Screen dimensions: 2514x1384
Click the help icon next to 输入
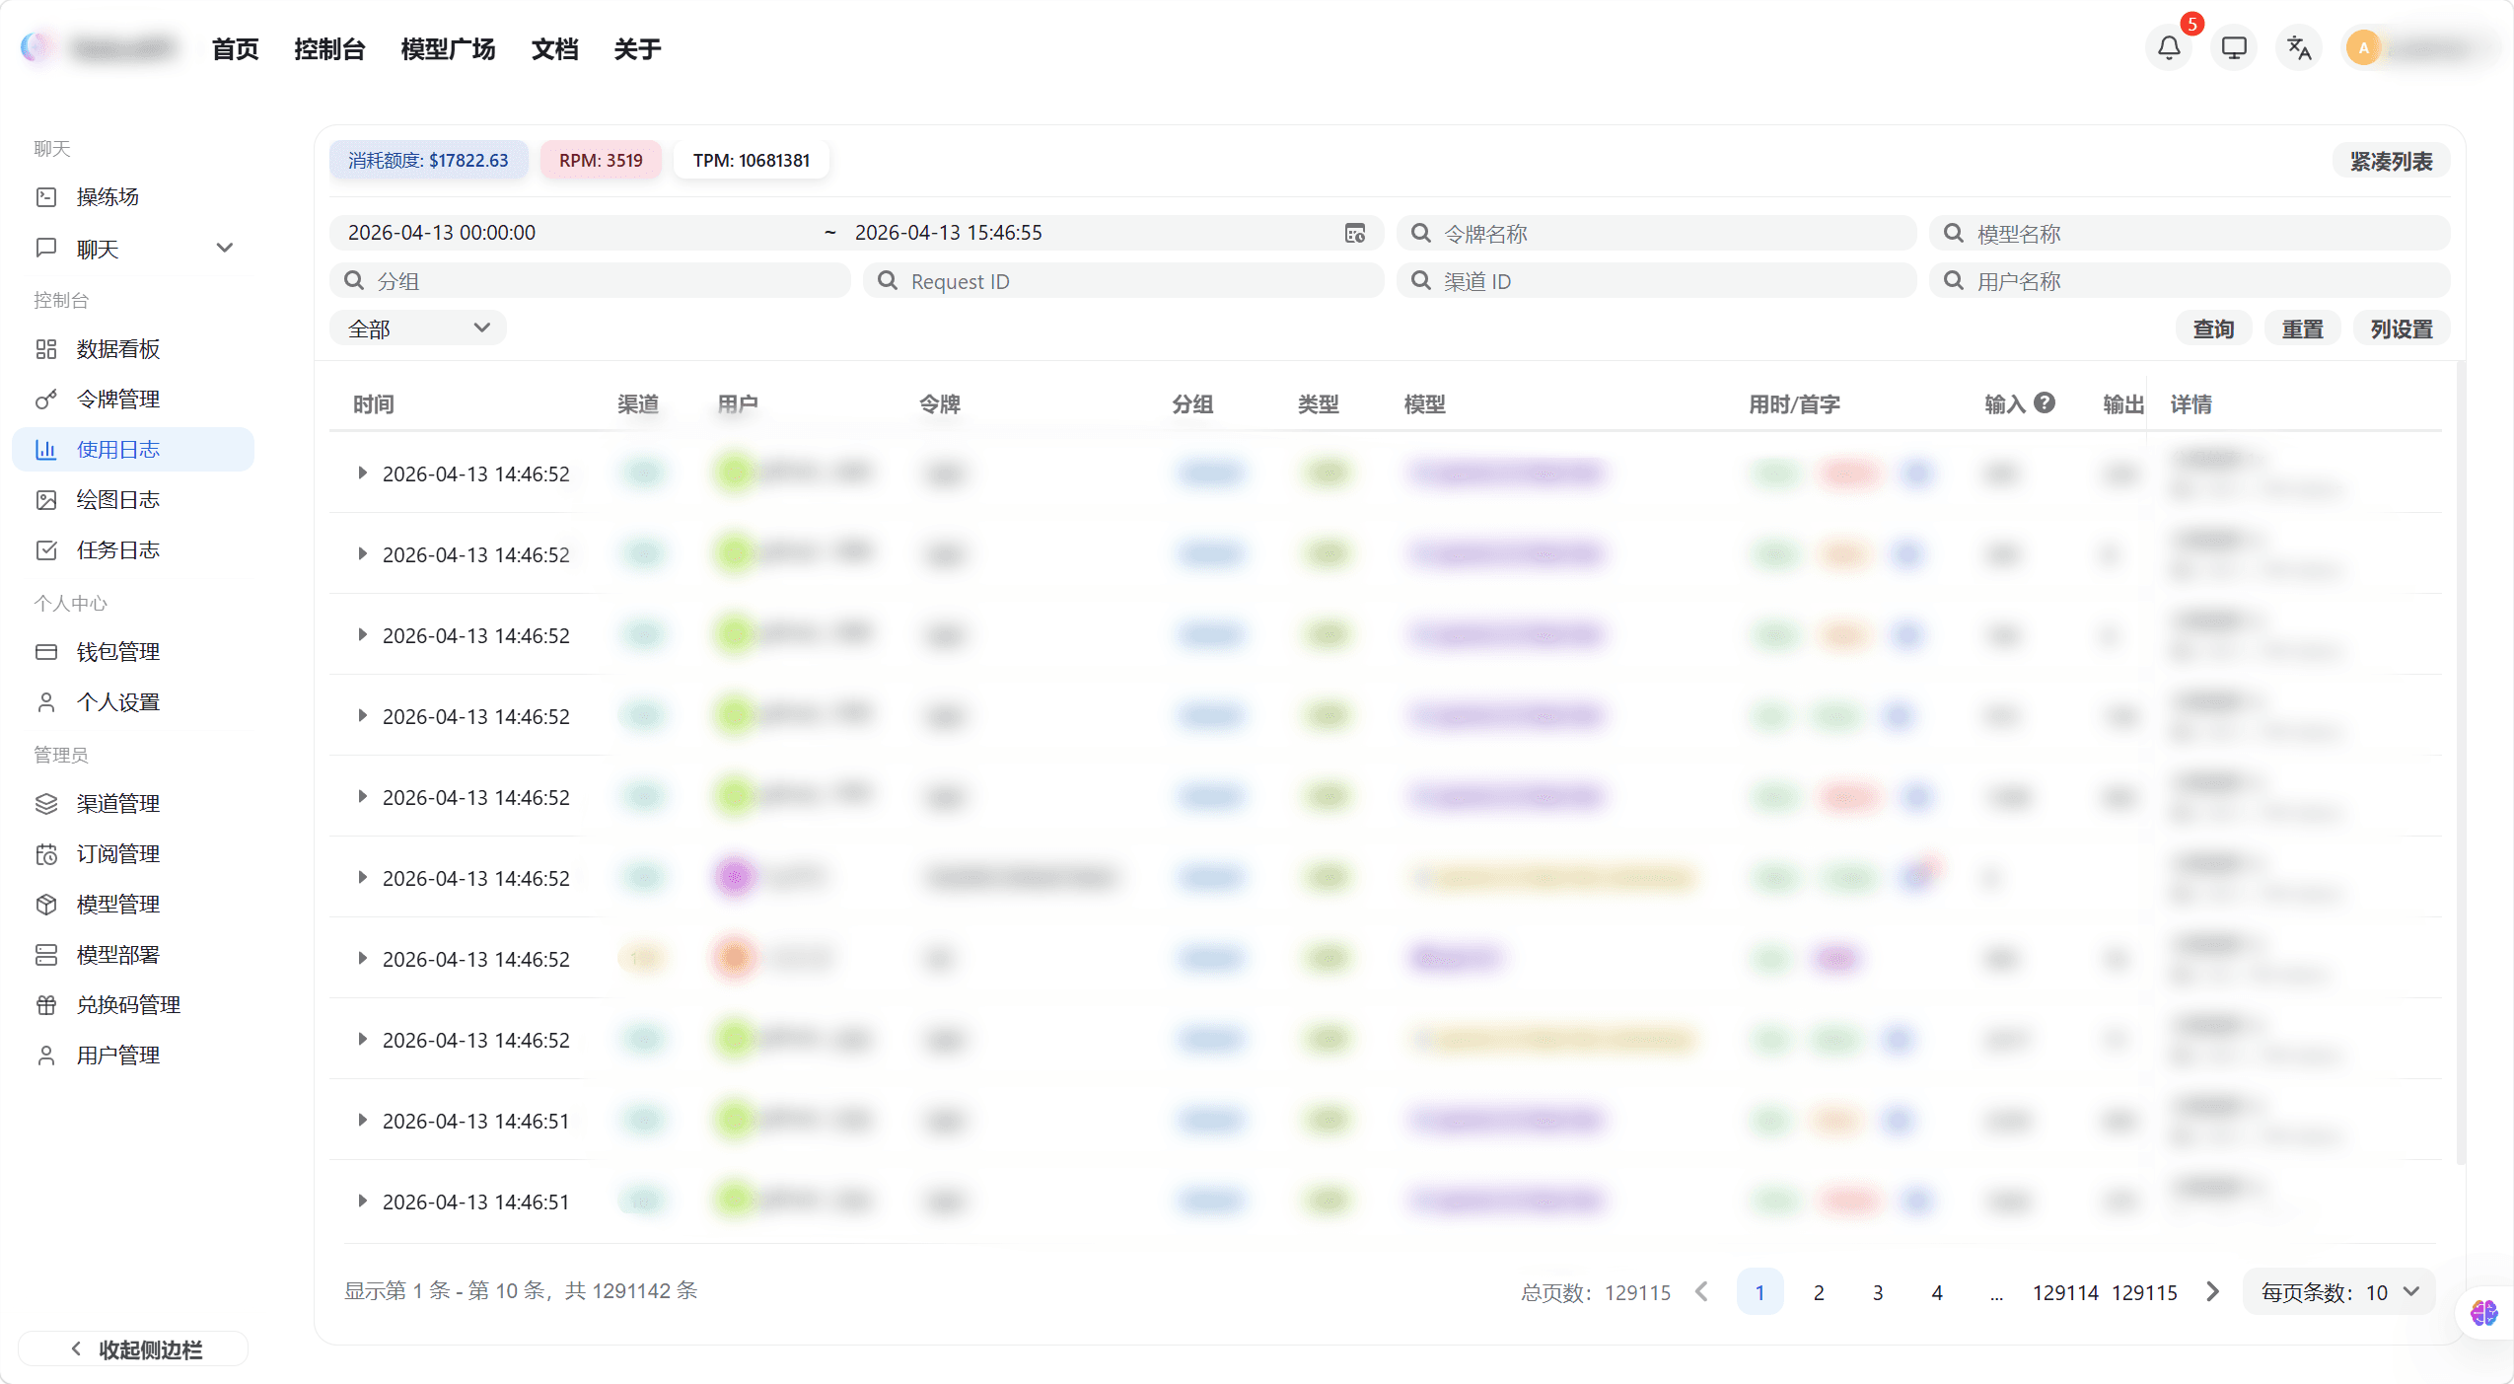point(2045,402)
